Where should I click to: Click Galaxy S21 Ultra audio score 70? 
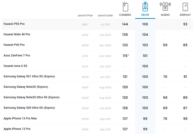click(165, 76)
